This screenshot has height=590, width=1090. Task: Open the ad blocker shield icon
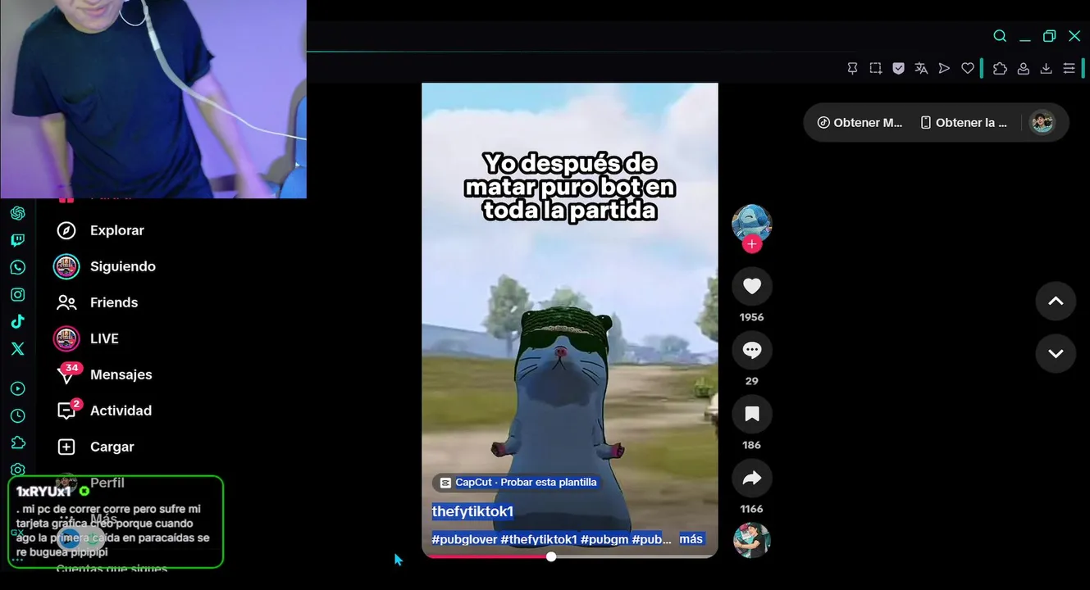coord(898,69)
